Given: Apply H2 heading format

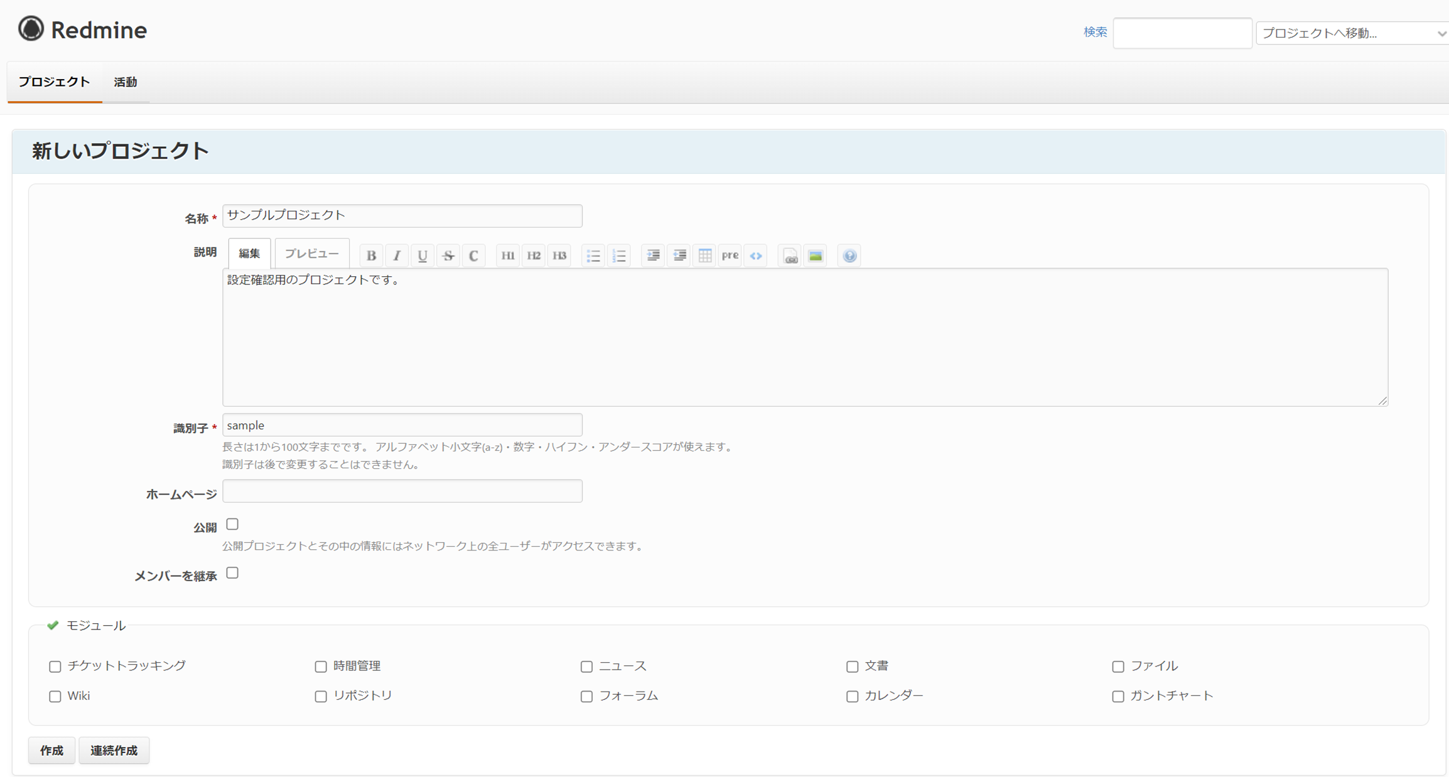Looking at the screenshot, I should click(x=533, y=255).
